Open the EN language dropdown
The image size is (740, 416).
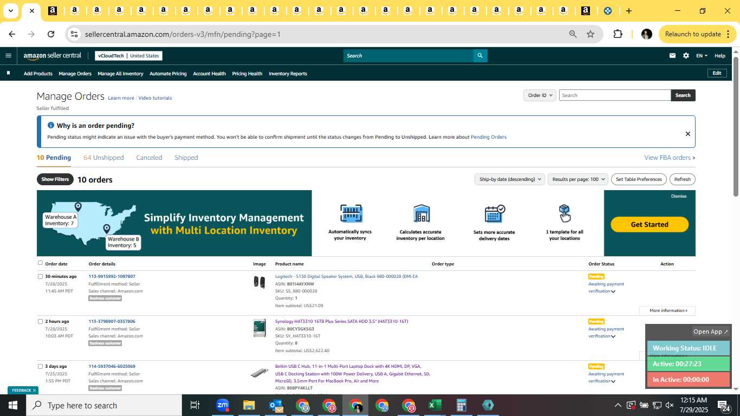(702, 56)
